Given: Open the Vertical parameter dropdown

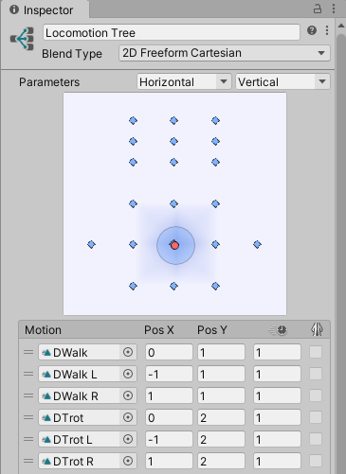Looking at the screenshot, I should point(282,81).
